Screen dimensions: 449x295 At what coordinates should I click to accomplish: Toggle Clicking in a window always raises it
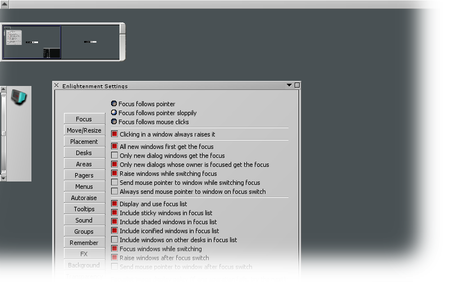pos(114,134)
